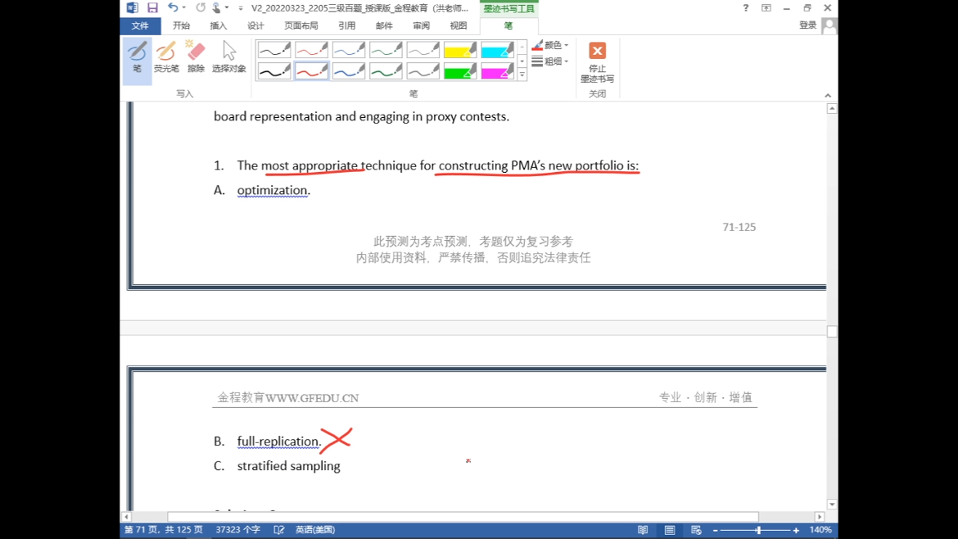Expand the pen gallery More arrow
The height and width of the screenshot is (539, 958).
[522, 75]
